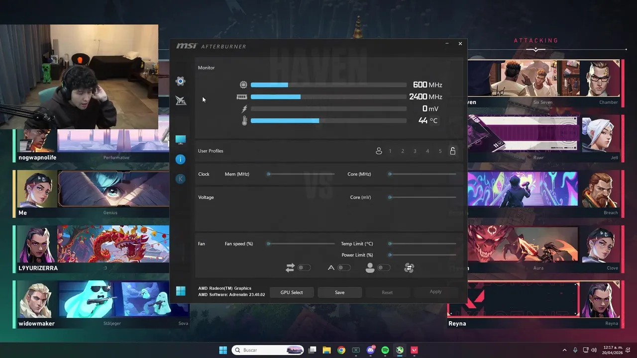Click the User Profiles label

click(x=211, y=151)
